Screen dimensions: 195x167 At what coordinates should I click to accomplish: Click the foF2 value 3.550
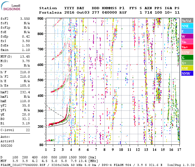tap(25, 19)
